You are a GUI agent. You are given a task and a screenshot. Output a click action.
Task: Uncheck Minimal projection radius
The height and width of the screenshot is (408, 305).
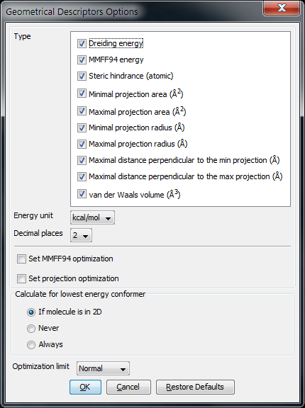pyautogui.click(x=82, y=127)
